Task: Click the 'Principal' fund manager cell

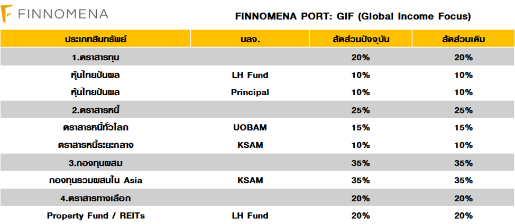Action: tap(250, 92)
